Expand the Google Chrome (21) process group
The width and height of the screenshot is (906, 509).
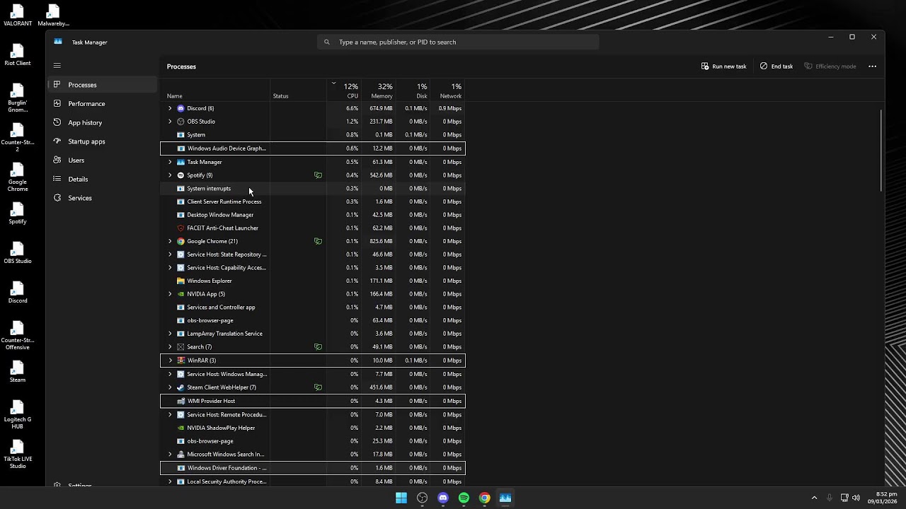[170, 241]
